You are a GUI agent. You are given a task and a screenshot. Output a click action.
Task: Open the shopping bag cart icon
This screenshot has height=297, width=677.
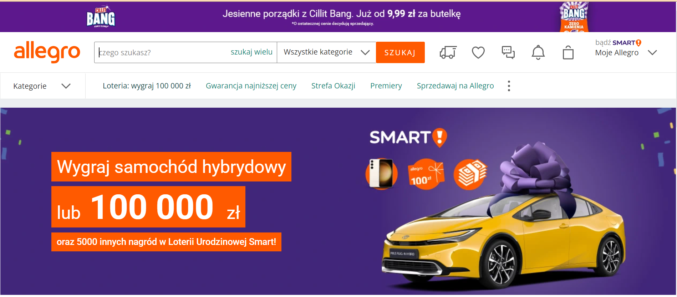(568, 52)
